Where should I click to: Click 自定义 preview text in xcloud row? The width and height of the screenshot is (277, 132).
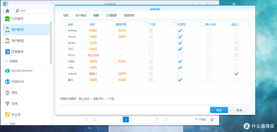[x=93, y=74]
